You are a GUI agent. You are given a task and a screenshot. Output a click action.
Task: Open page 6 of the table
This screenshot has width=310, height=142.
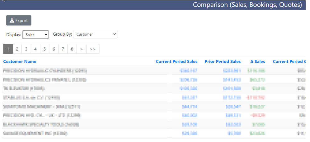click(54, 49)
